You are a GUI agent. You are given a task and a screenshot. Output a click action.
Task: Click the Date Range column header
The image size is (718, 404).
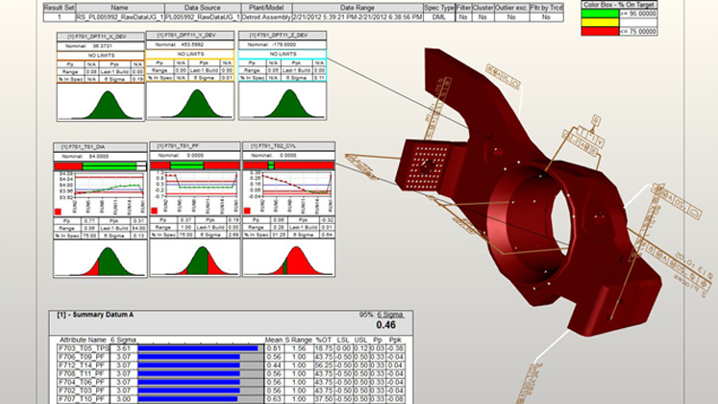pyautogui.click(x=358, y=8)
